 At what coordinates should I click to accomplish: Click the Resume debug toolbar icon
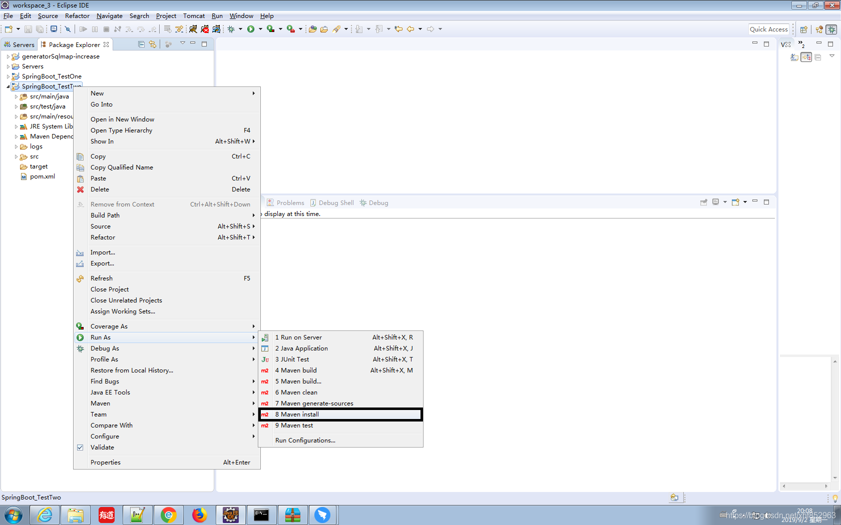84,29
